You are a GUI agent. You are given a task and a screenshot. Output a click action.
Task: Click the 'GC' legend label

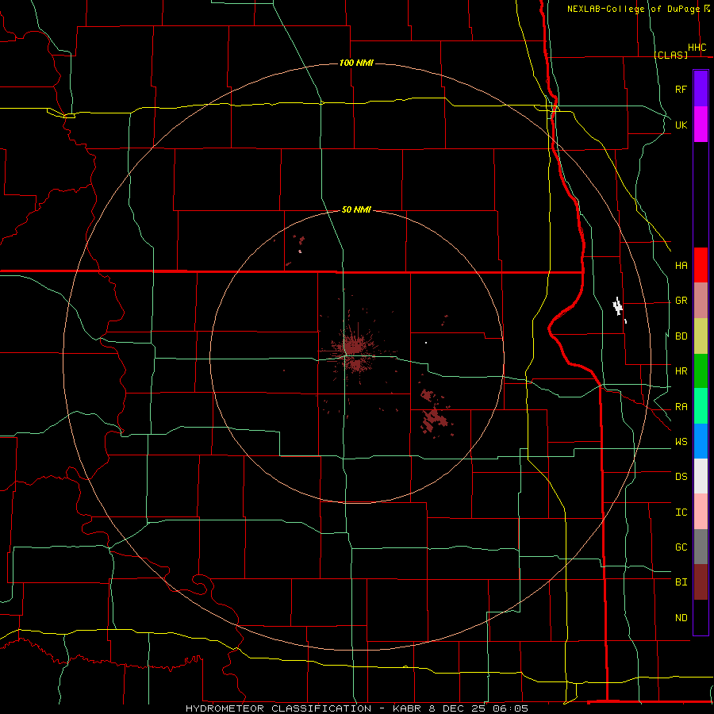click(681, 547)
